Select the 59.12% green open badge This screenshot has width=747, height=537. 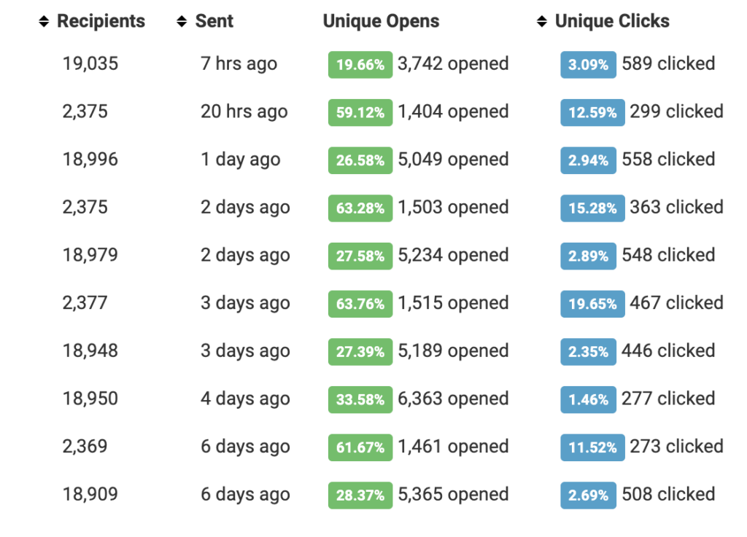click(360, 113)
